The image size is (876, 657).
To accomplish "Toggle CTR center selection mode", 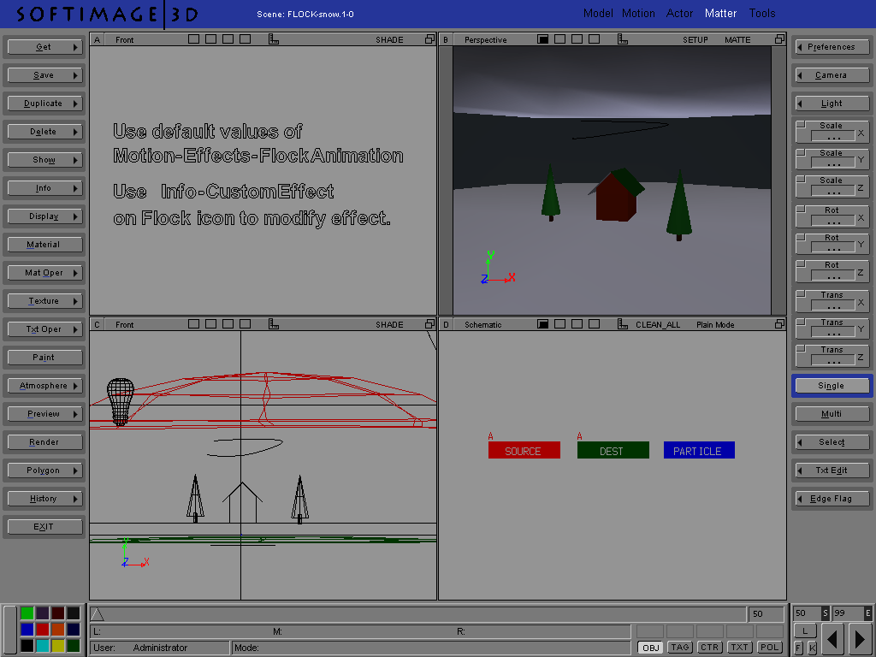I will pos(709,648).
